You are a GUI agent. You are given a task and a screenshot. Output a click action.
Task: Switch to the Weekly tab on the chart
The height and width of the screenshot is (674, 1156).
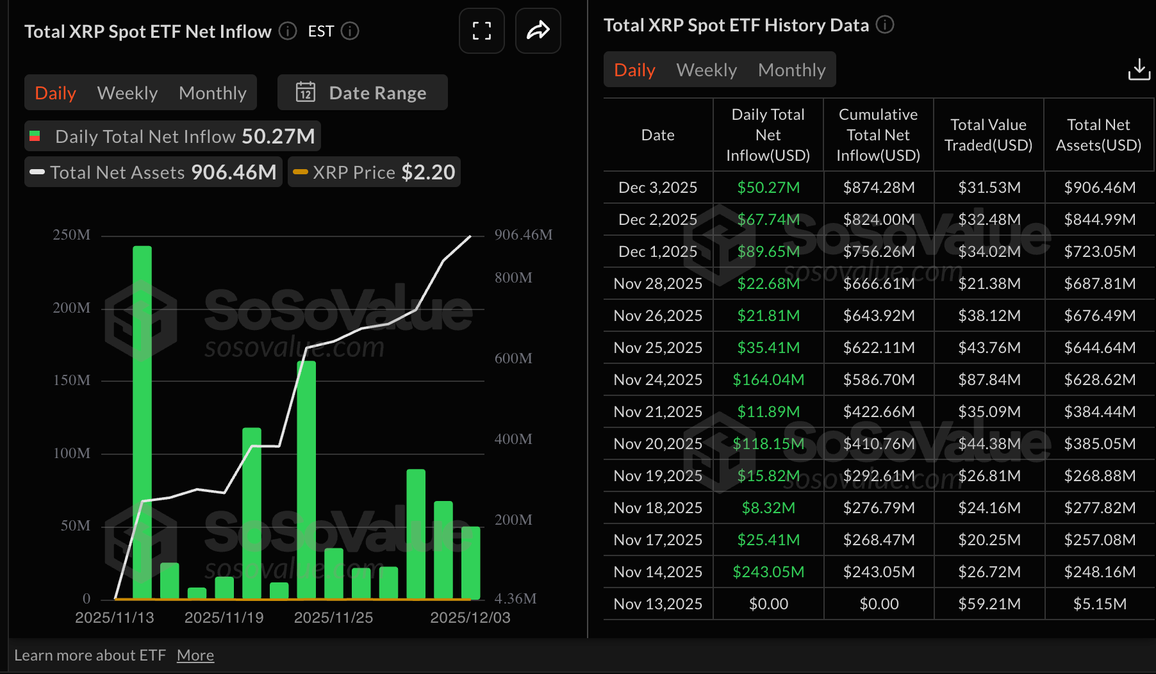(x=128, y=92)
